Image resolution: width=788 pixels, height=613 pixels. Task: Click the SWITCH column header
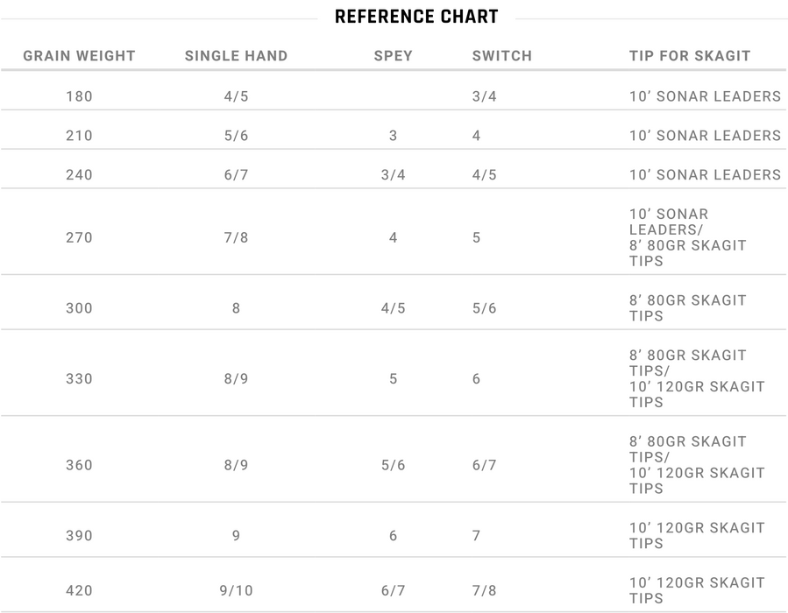tap(502, 56)
